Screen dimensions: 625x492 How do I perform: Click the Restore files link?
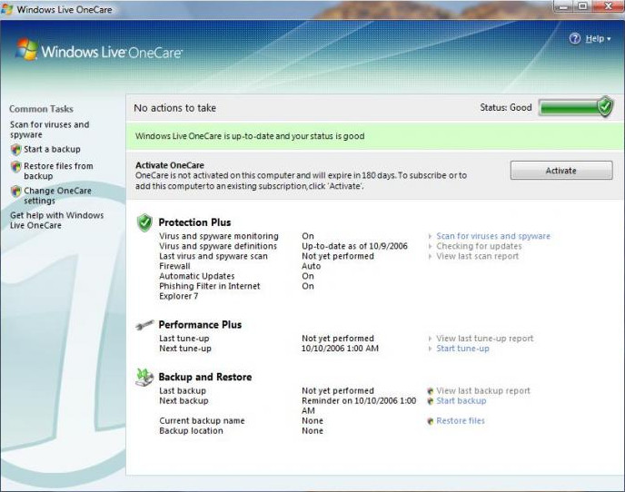tap(461, 420)
